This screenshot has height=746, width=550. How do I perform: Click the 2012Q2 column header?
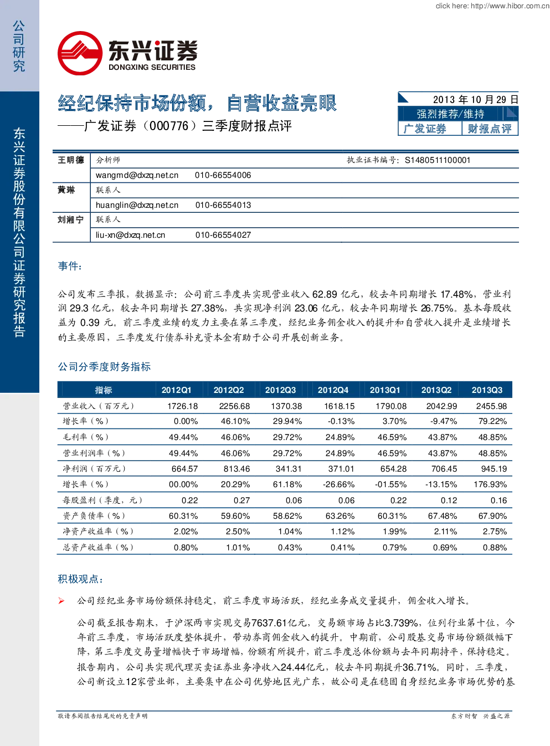click(229, 390)
